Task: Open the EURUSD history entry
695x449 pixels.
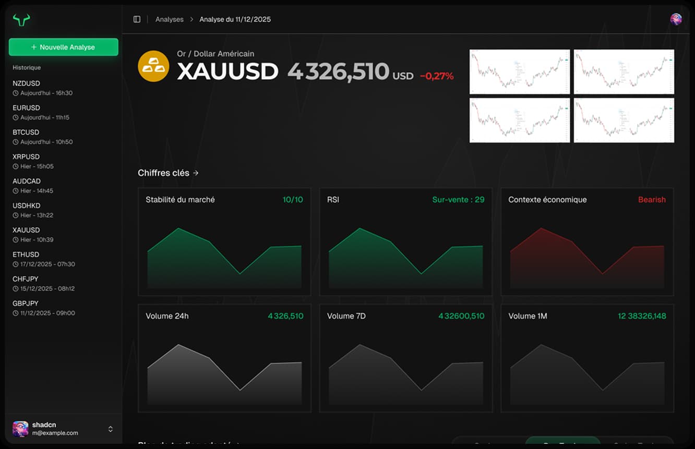Action: [x=26, y=108]
